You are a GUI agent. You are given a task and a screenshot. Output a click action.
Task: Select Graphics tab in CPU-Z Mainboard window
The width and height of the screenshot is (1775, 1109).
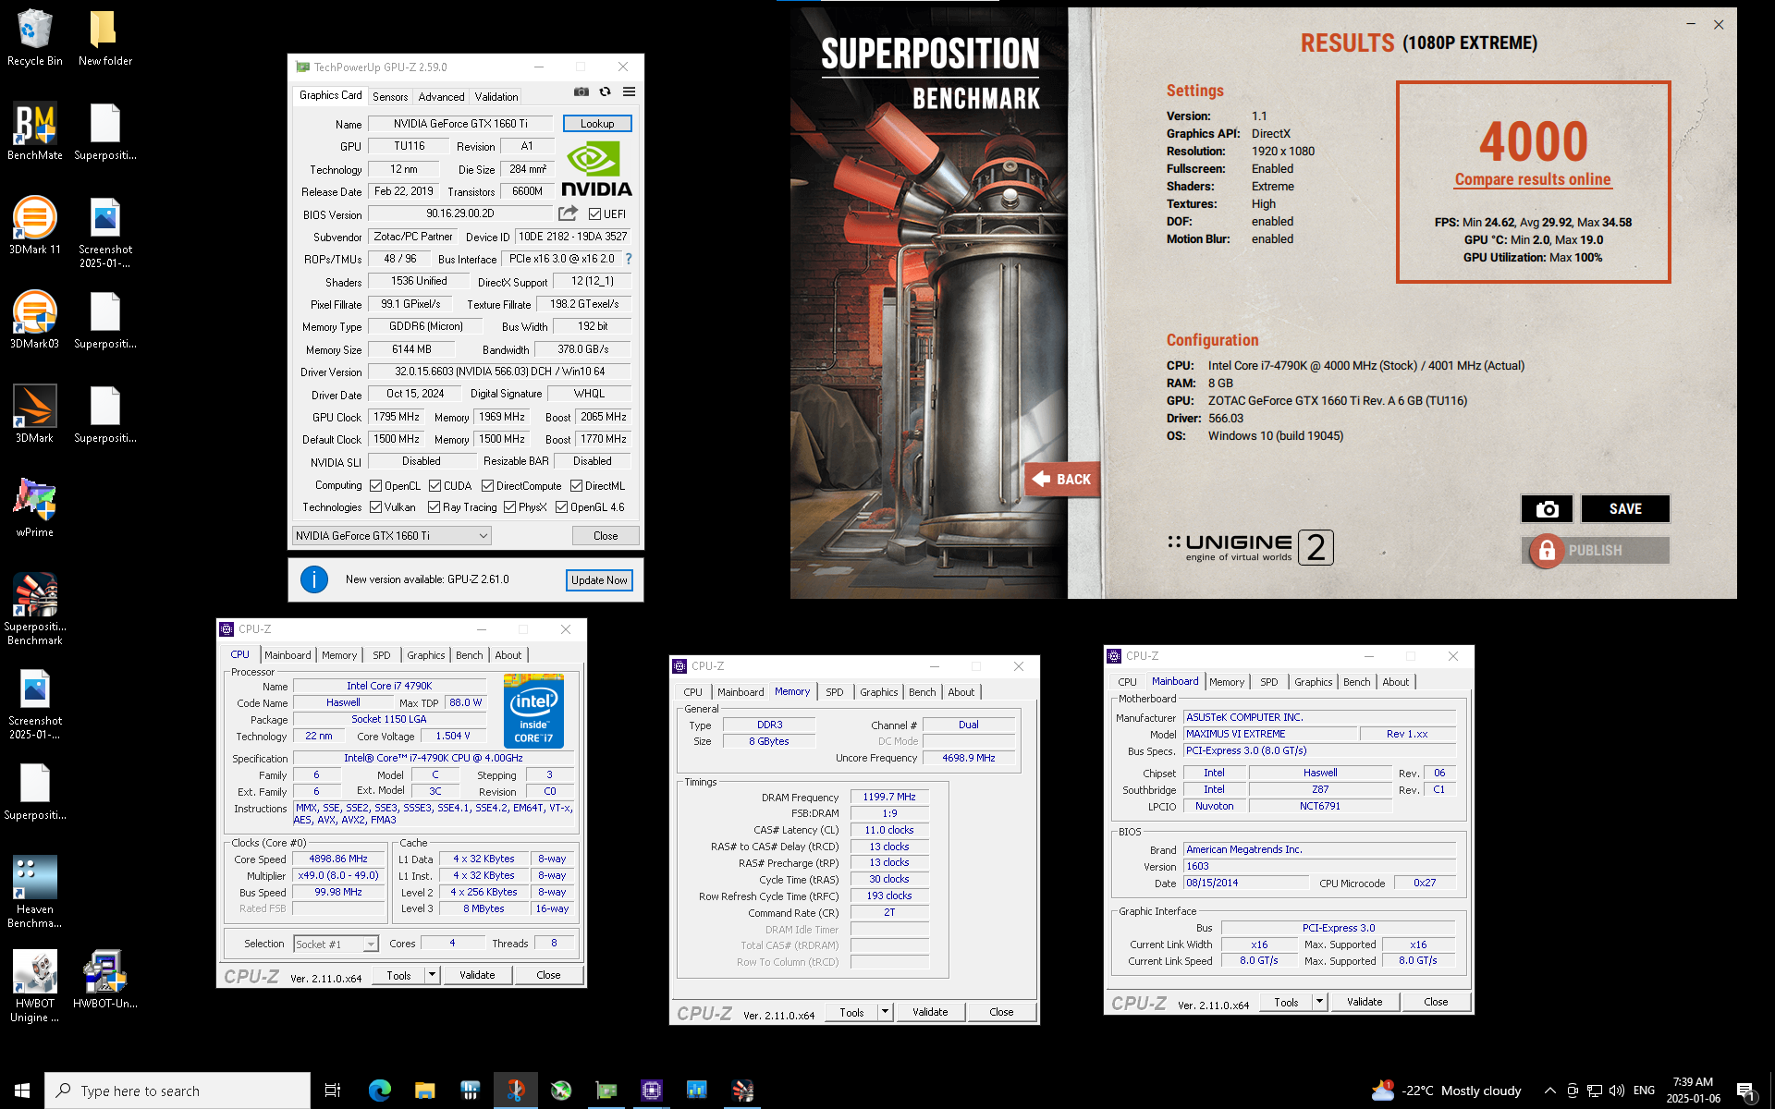(x=1314, y=682)
